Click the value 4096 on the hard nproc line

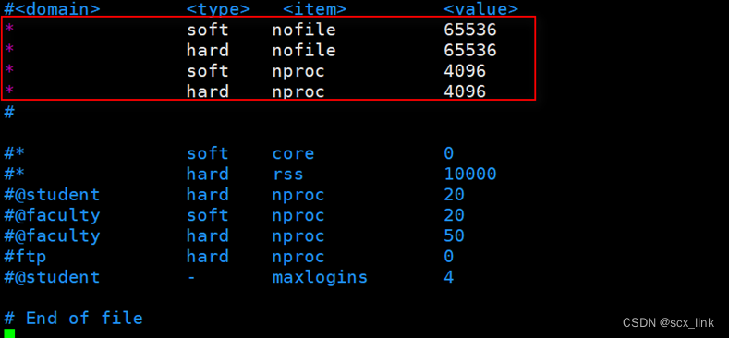click(465, 91)
